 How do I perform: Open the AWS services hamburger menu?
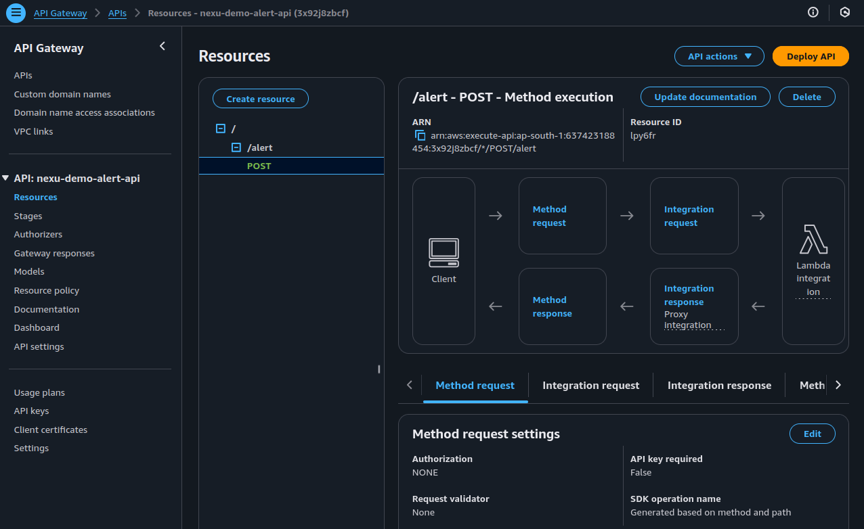(15, 12)
